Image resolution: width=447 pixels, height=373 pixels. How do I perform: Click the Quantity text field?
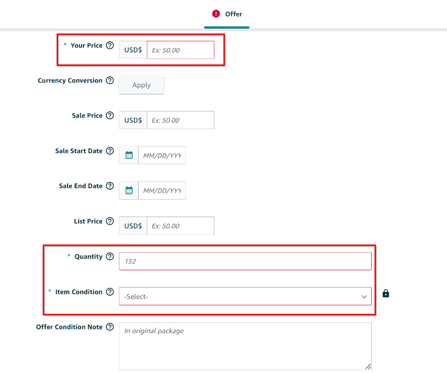pos(245,261)
